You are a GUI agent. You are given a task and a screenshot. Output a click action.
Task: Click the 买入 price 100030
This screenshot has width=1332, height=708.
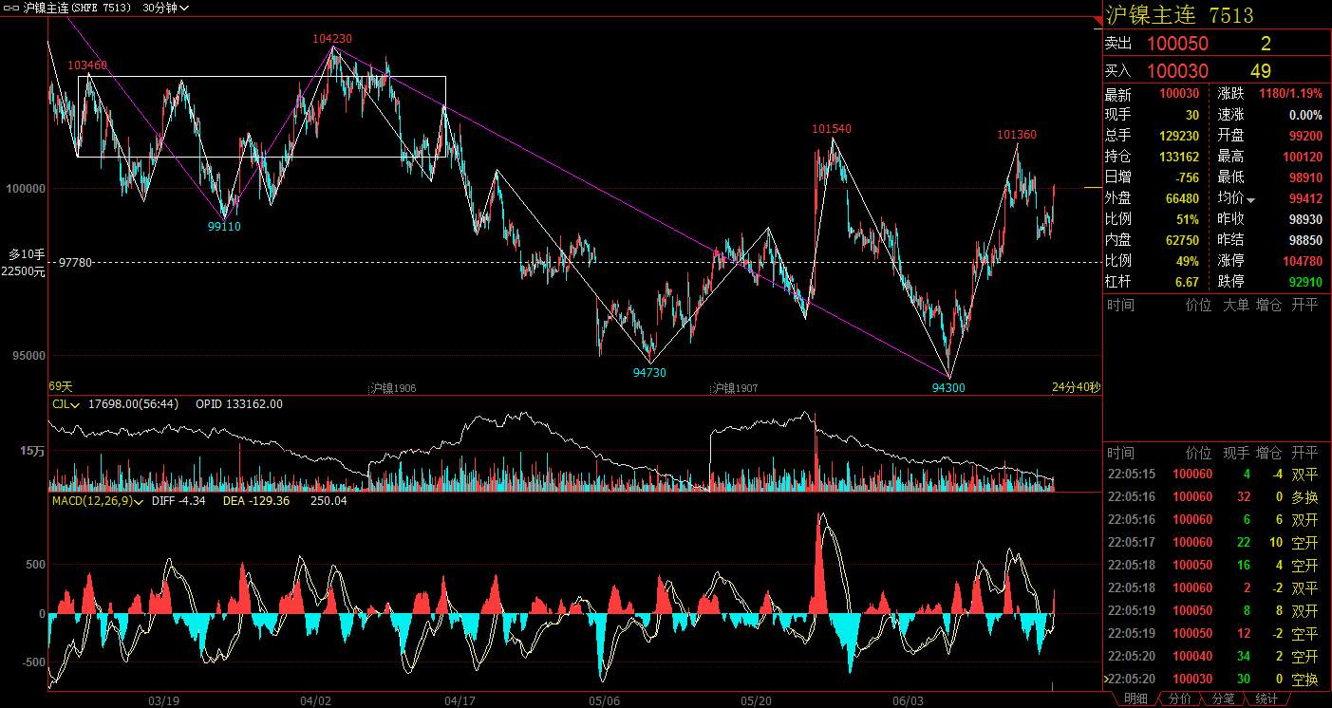click(1177, 71)
